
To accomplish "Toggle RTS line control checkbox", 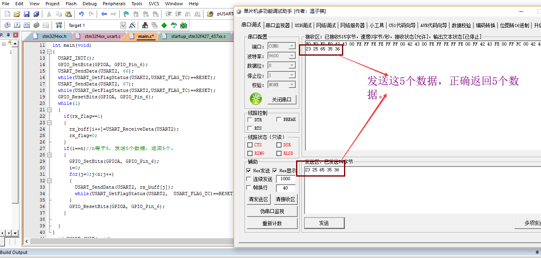I will [x=250, y=128].
